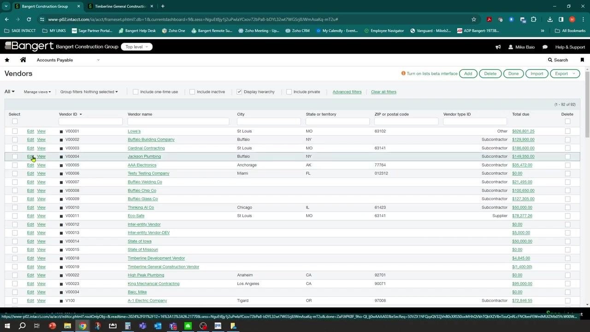Open Chrome downloads
The width and height of the screenshot is (590, 332).
pyautogui.click(x=550, y=19)
